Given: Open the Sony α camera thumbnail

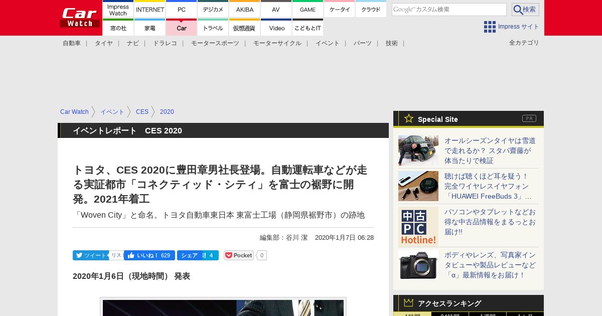Looking at the screenshot, I should (418, 264).
